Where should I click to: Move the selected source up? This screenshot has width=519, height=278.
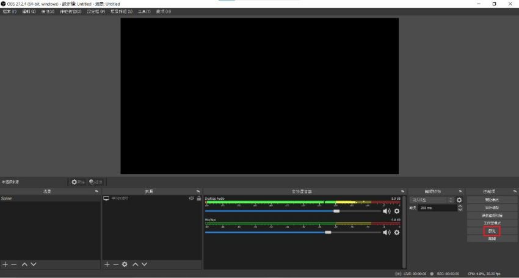click(x=136, y=264)
